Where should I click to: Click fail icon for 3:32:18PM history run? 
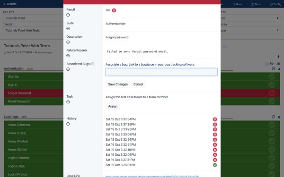click(x=215, y=150)
